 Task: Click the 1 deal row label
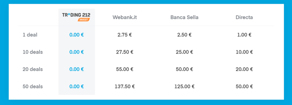(x=30, y=35)
